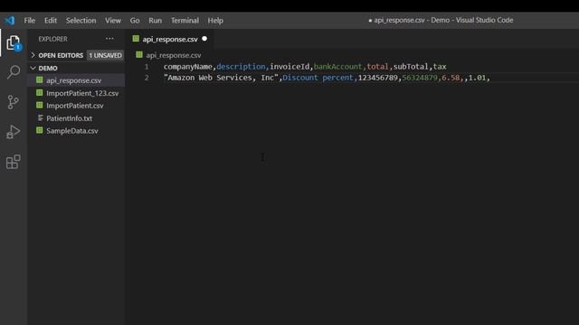
Task: Open the Selection menu
Action: click(81, 20)
